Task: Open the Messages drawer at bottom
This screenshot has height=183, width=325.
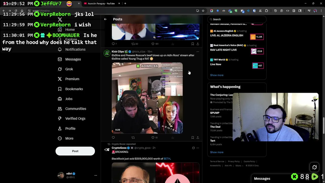Action: coord(262,178)
